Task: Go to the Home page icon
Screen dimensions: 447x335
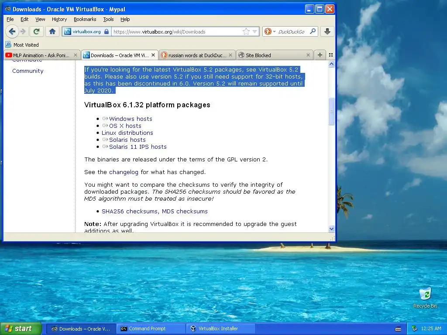Action: [x=52, y=31]
